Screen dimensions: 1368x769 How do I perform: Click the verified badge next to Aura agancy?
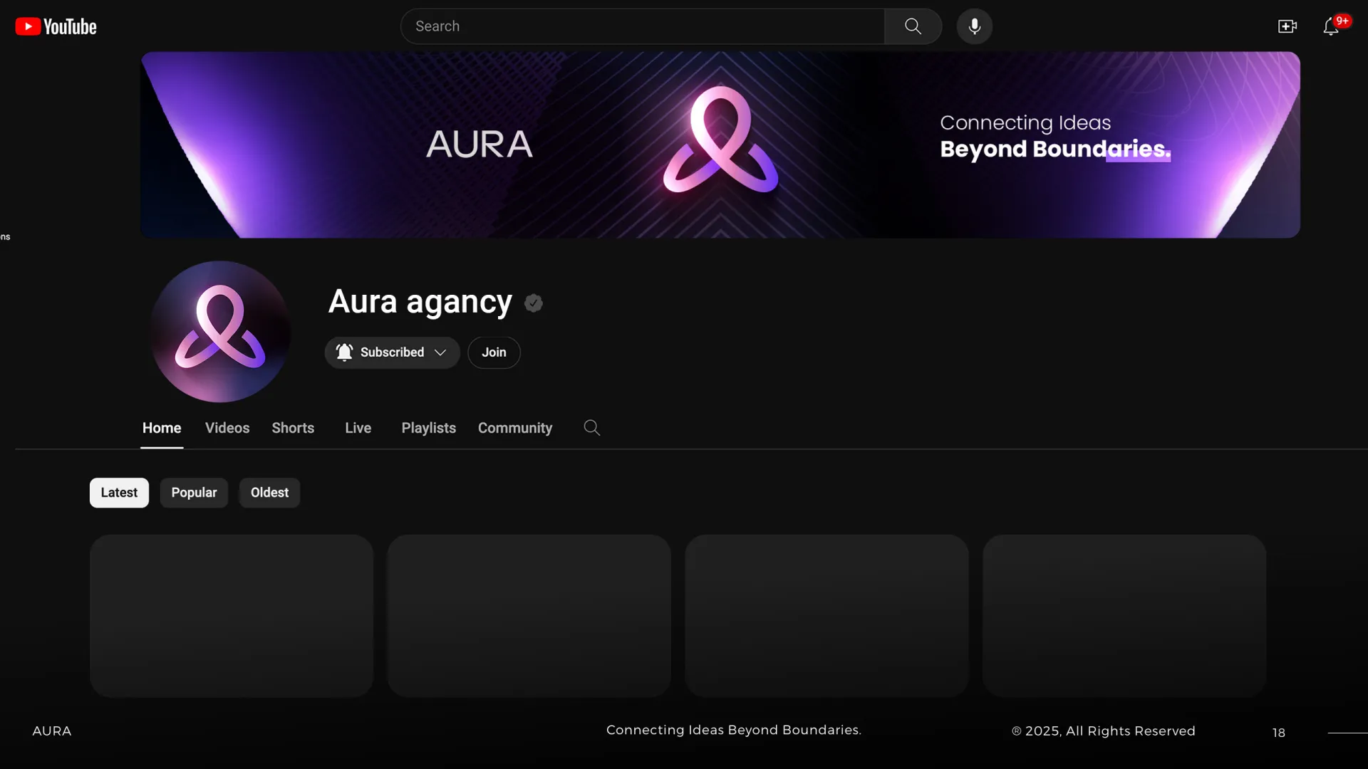point(534,303)
